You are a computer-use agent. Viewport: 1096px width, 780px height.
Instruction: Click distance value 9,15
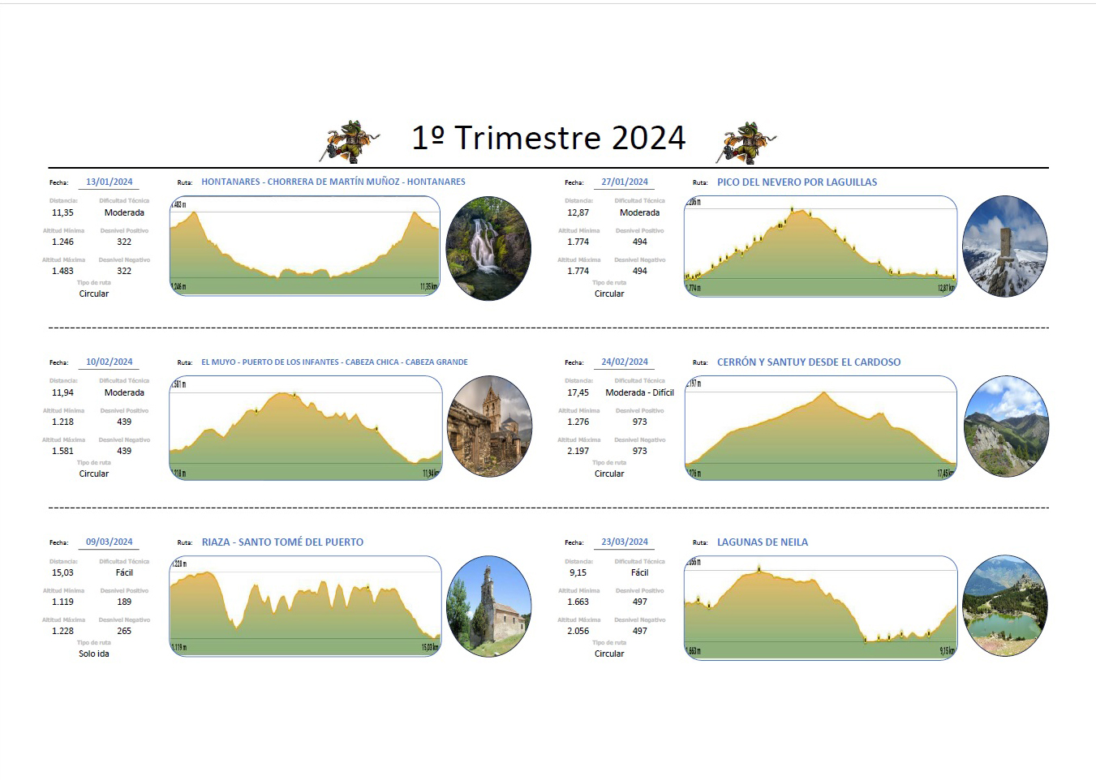click(x=578, y=573)
